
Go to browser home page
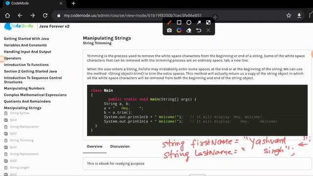(x=7, y=15)
